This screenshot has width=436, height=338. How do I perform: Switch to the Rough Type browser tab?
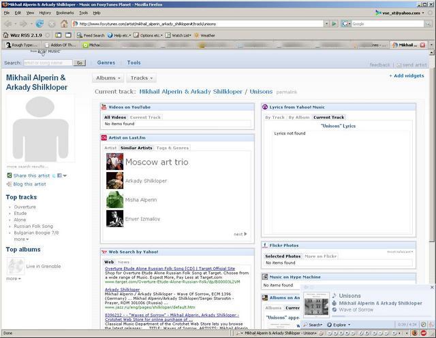[22, 45]
